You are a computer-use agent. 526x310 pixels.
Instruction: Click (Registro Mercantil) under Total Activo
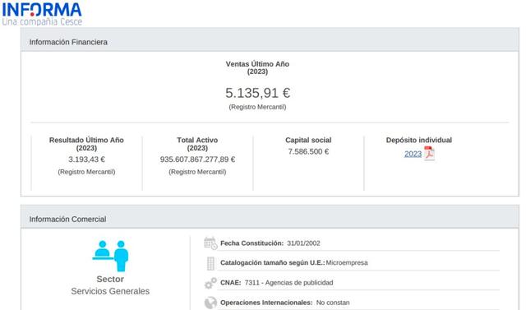coord(197,172)
